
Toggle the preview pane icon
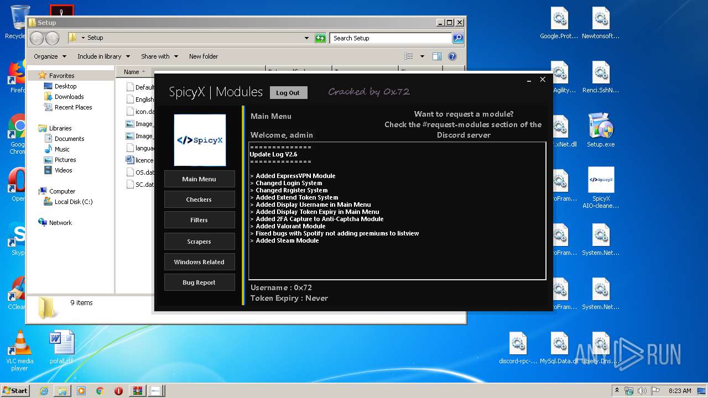(437, 56)
